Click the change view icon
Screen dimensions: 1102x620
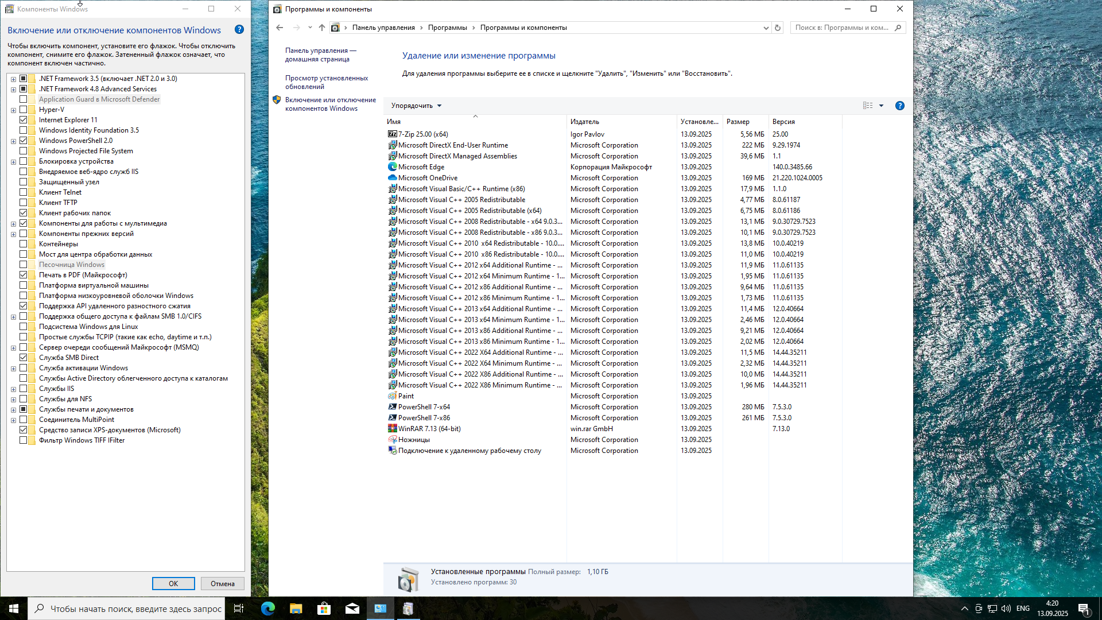click(868, 106)
